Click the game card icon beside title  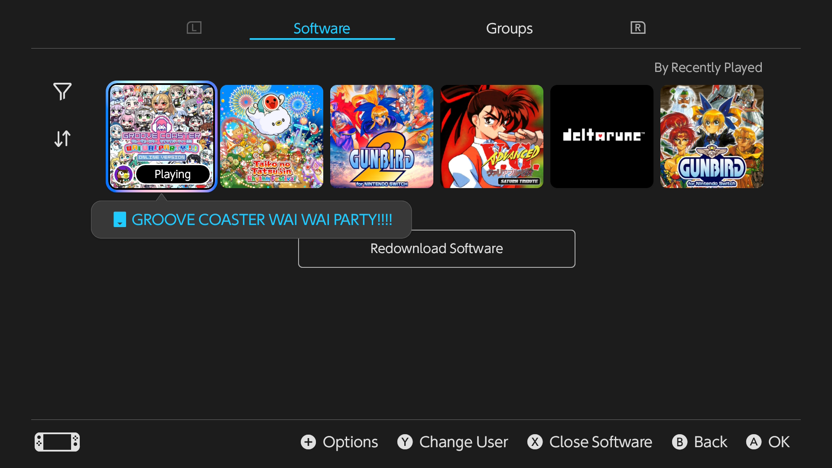[120, 220]
